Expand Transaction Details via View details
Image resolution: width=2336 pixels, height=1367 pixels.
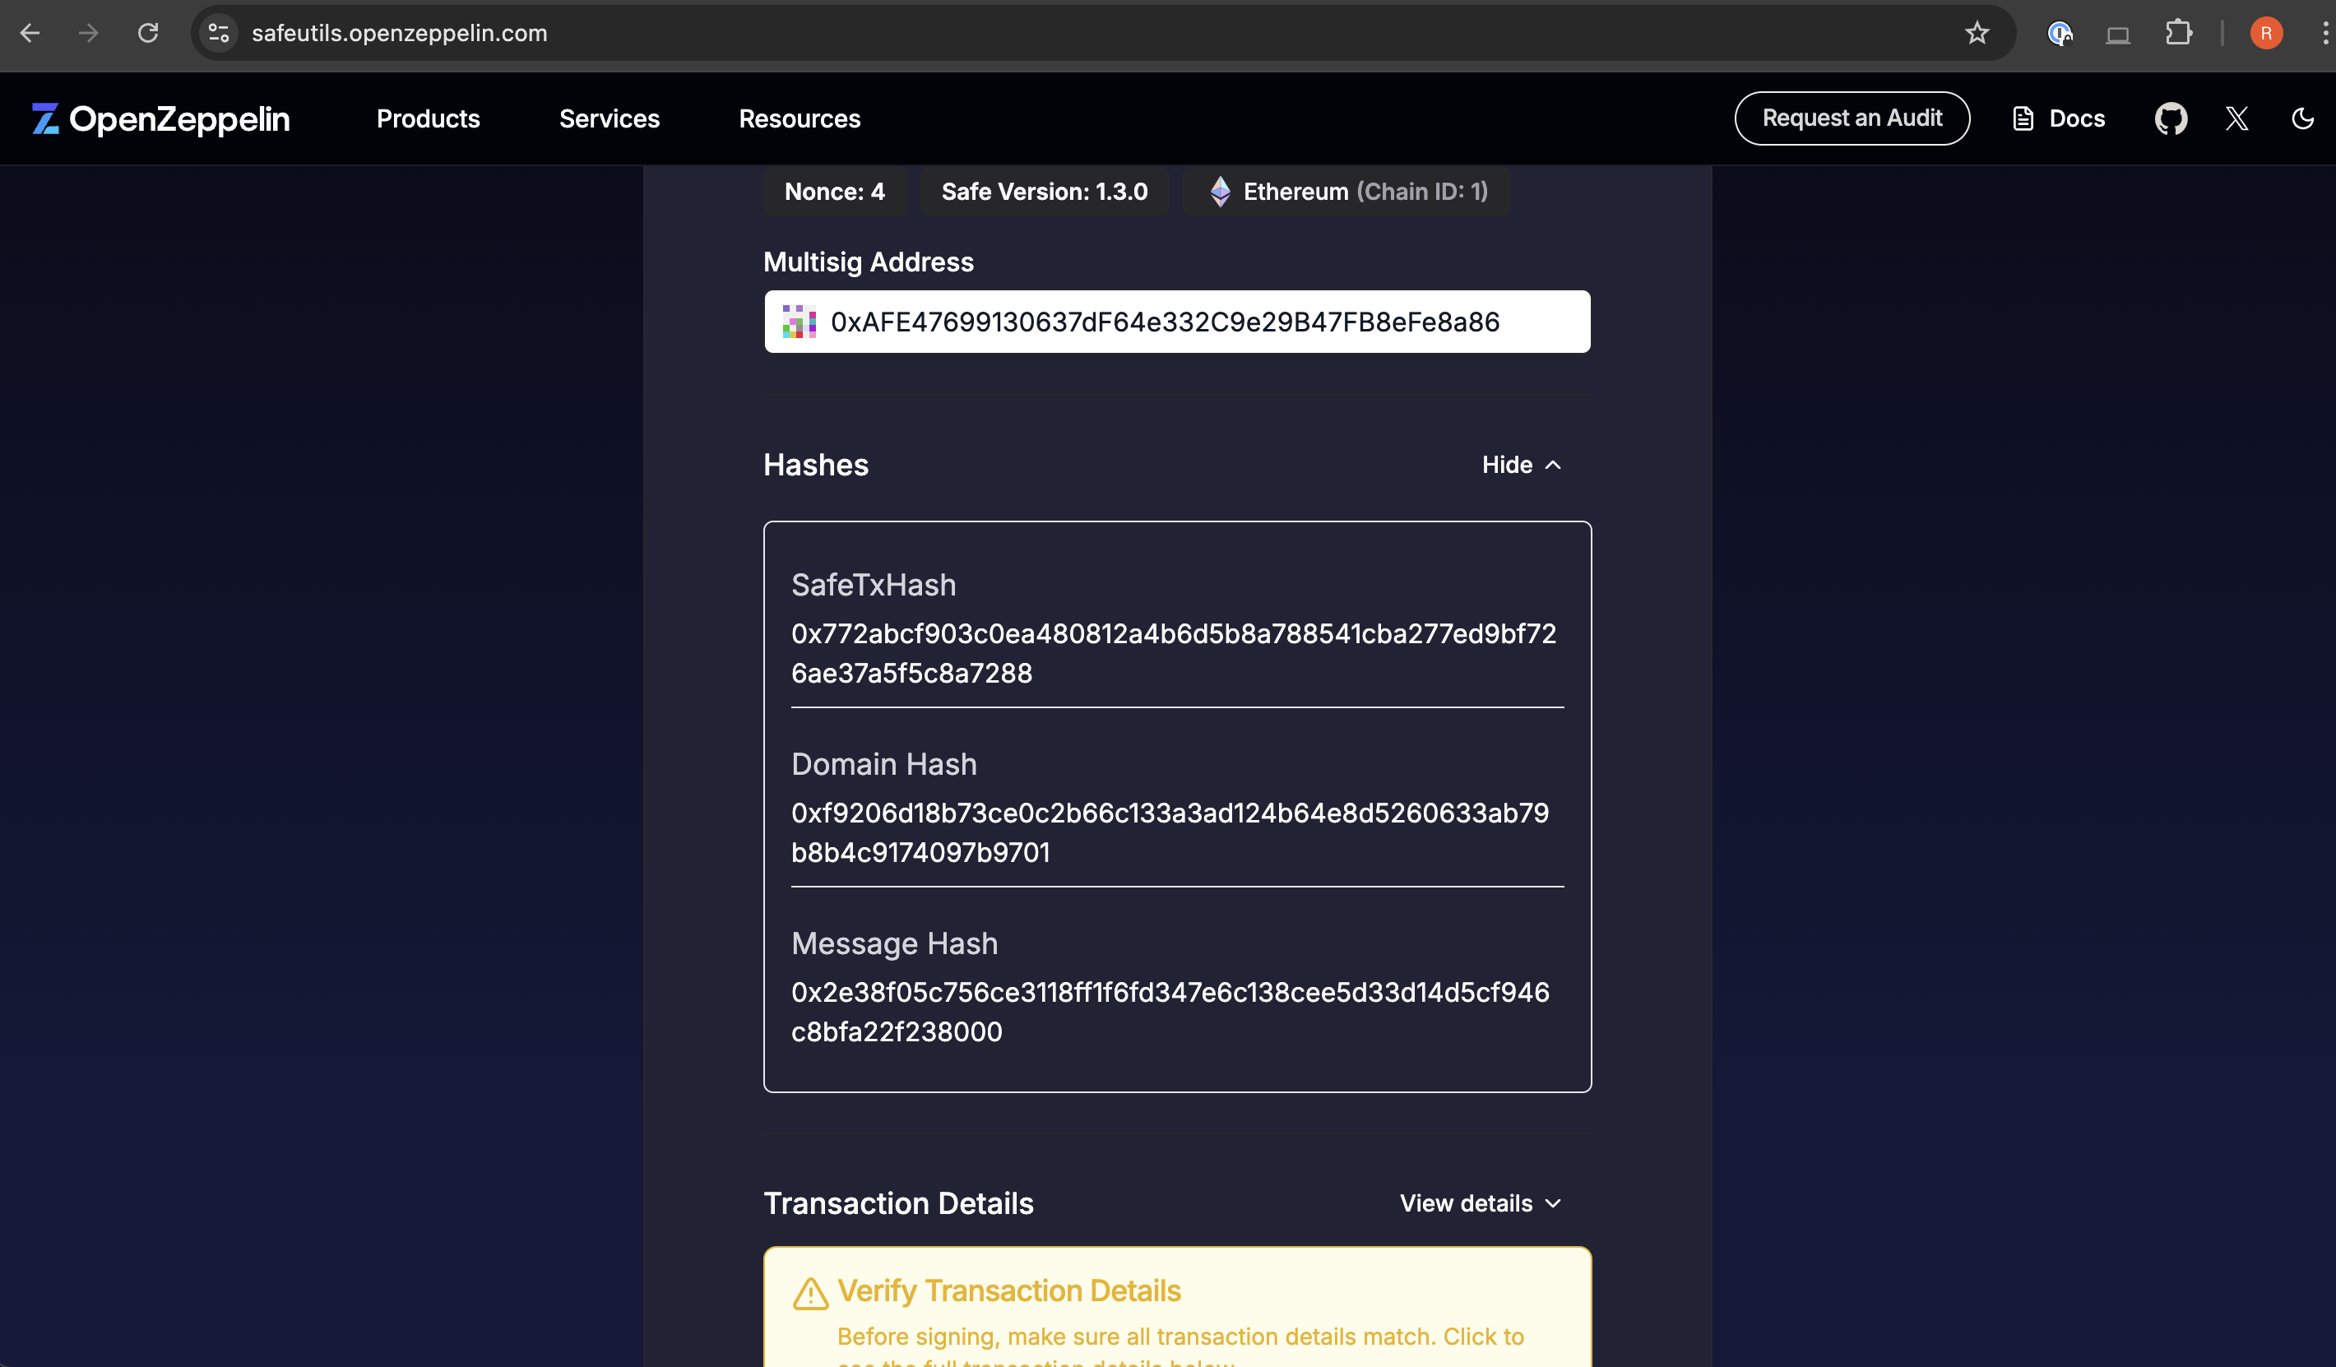click(x=1481, y=1203)
